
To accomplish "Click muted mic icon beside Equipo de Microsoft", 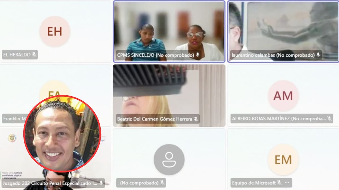I will click(279, 183).
